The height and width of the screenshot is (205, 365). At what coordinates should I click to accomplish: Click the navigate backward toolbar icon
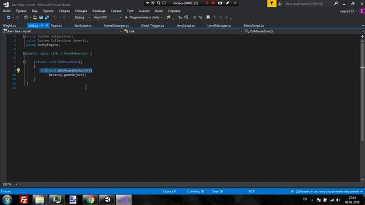(x=9, y=18)
